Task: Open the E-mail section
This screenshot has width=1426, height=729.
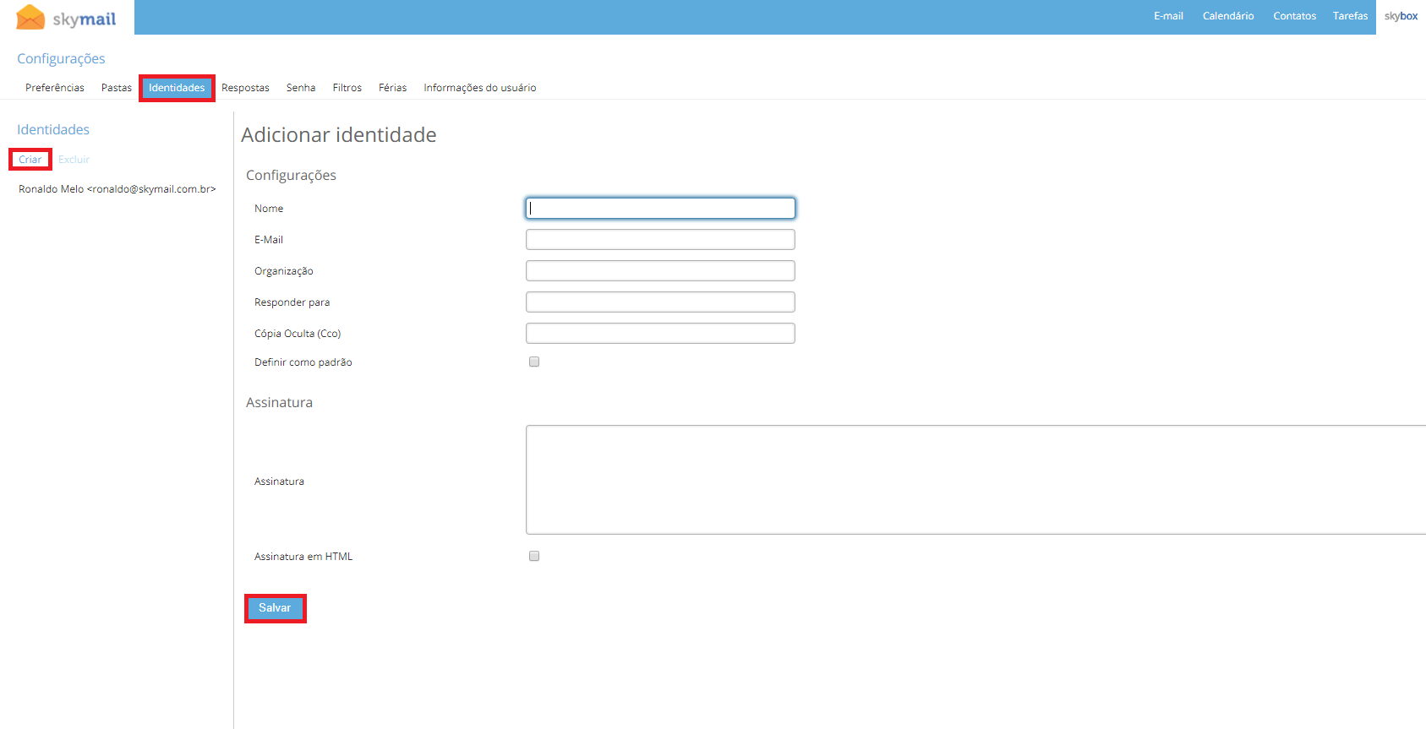Action: [x=1168, y=16]
